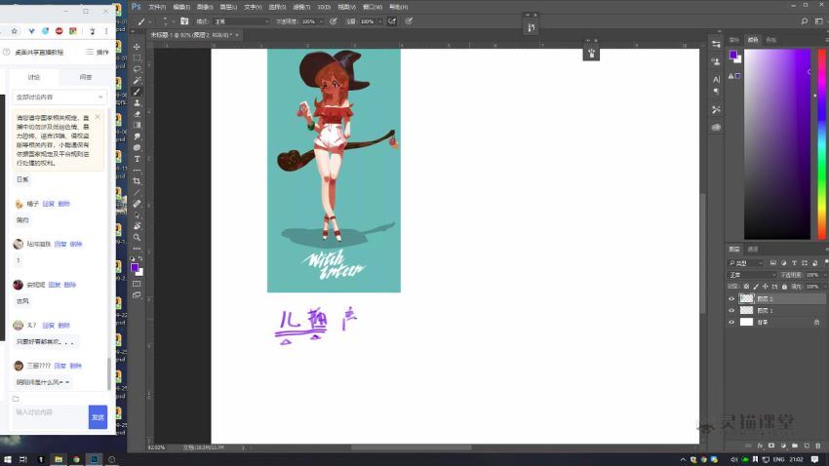Open the browser three-dot menu
This screenshot has width=829, height=466.
click(x=106, y=31)
